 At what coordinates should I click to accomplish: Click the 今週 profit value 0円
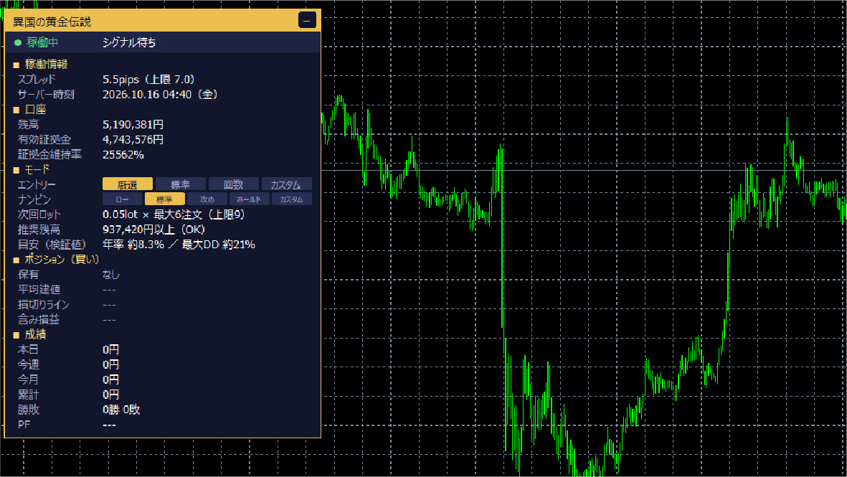[110, 364]
